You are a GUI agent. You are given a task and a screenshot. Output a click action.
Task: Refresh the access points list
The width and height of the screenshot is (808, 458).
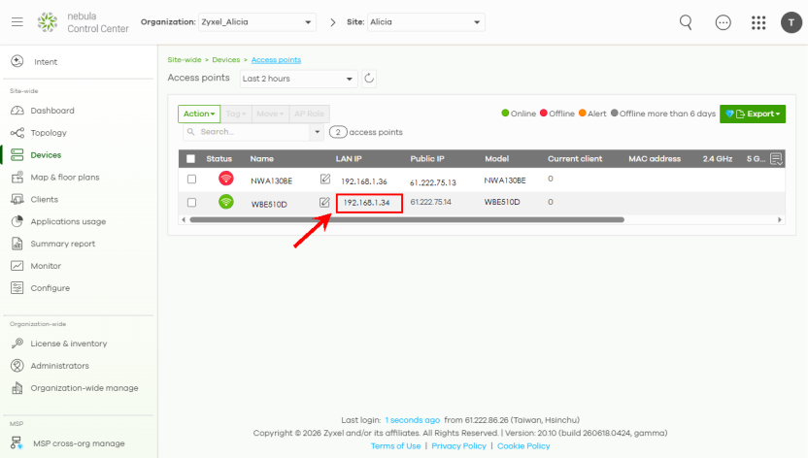point(369,79)
